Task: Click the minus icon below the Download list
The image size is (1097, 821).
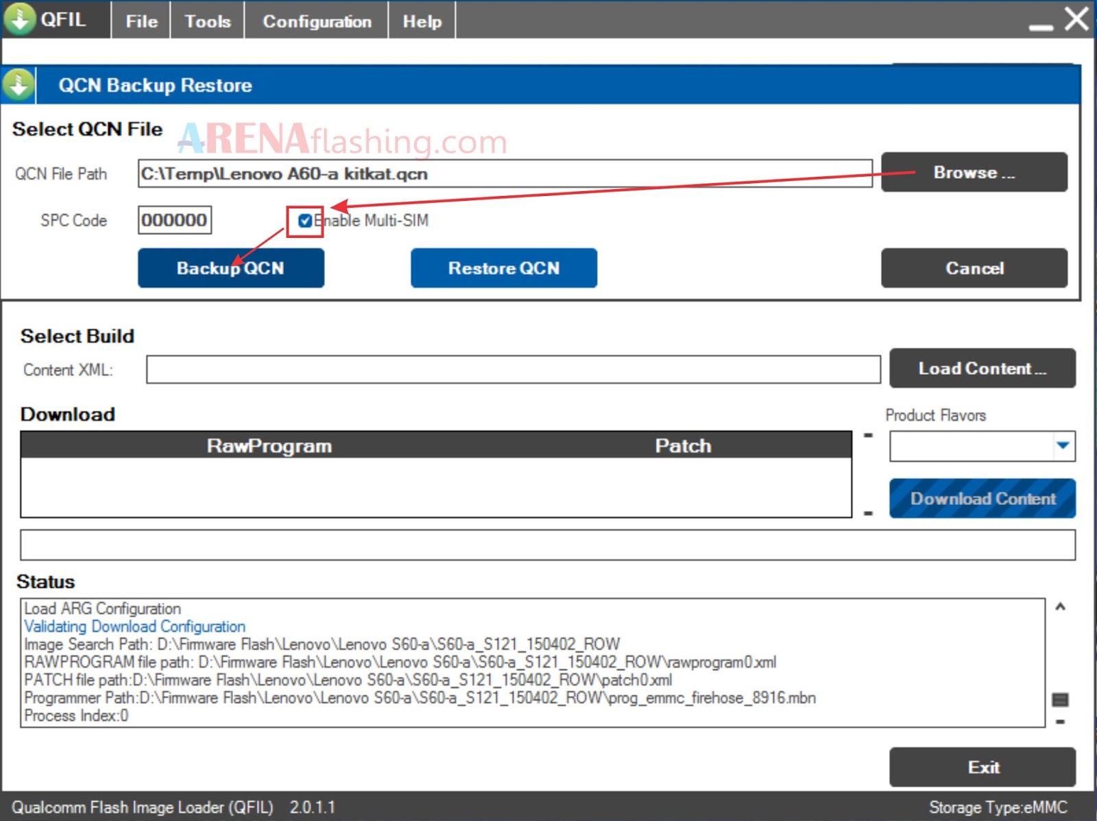Action: pos(869,511)
